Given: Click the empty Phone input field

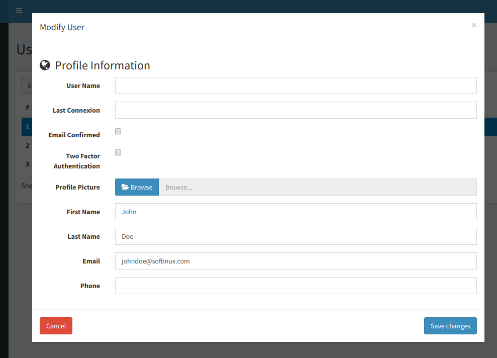Looking at the screenshot, I should click(x=295, y=286).
